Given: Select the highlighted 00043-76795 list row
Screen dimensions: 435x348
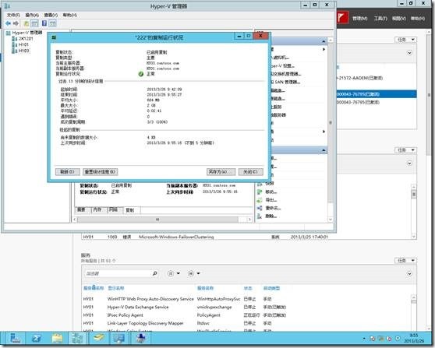Looking at the screenshot, I should pos(376,94).
